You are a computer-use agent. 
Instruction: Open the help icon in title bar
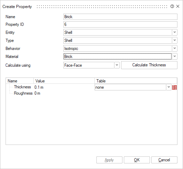coord(172,6)
